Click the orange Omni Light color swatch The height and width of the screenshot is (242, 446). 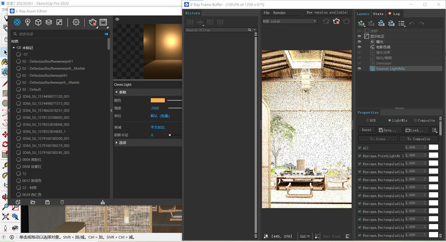(158, 100)
